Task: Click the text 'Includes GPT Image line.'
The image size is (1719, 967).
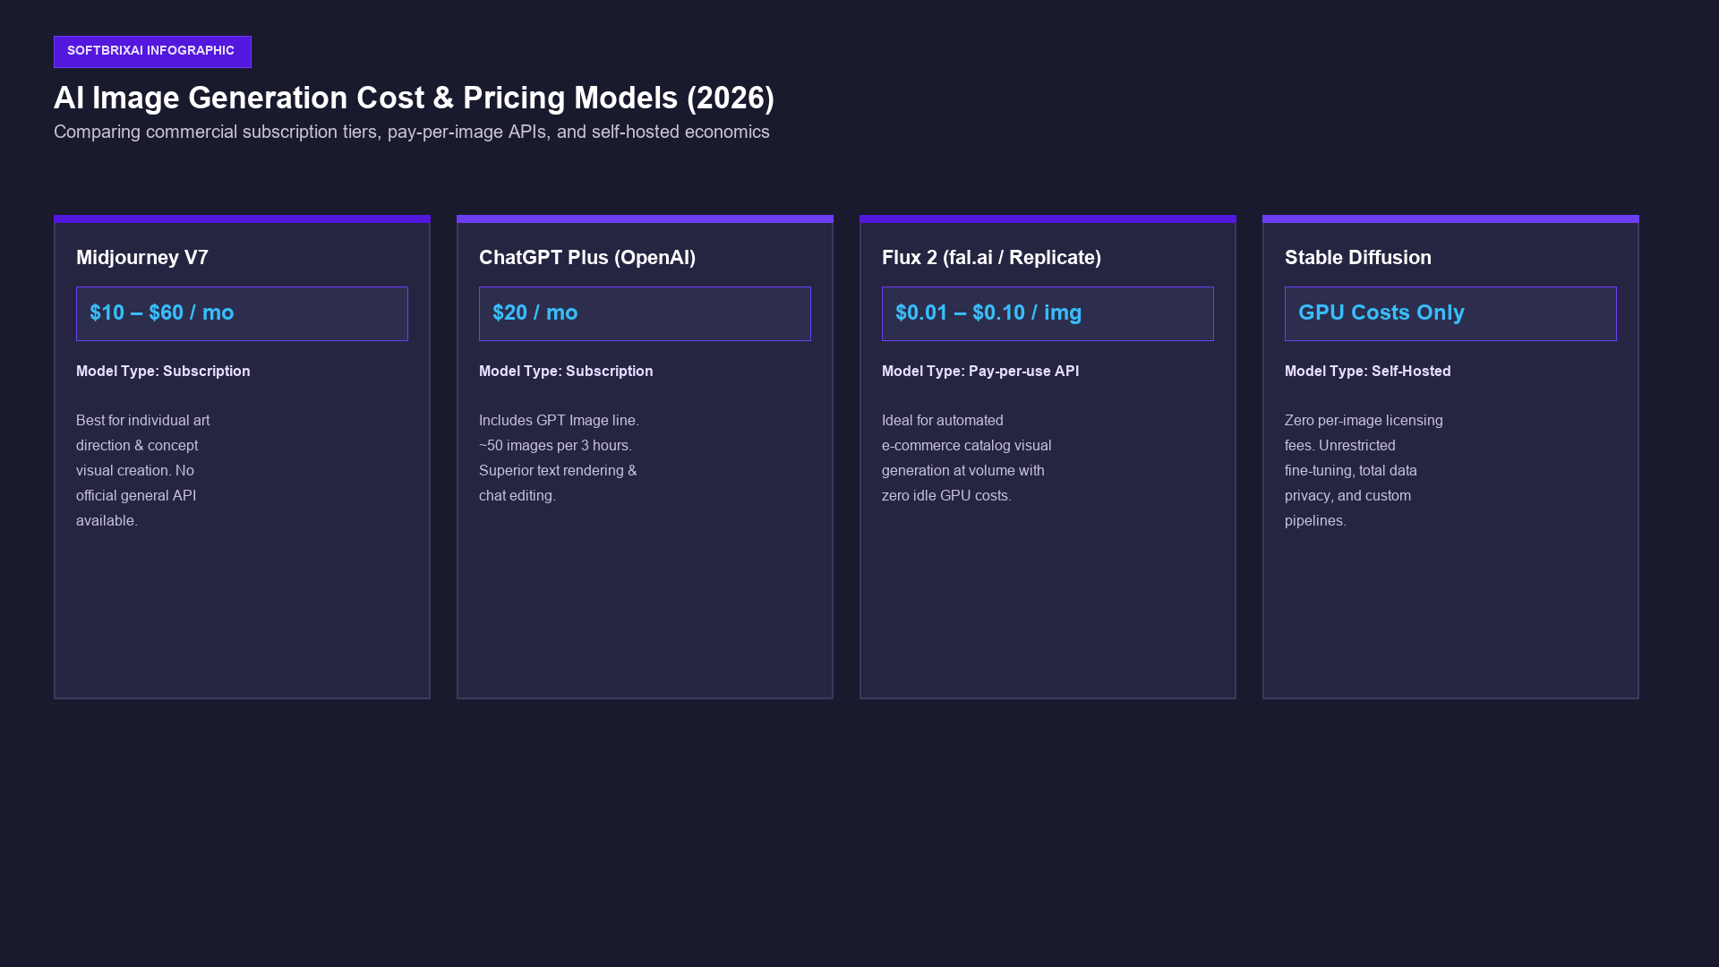Action: [559, 420]
